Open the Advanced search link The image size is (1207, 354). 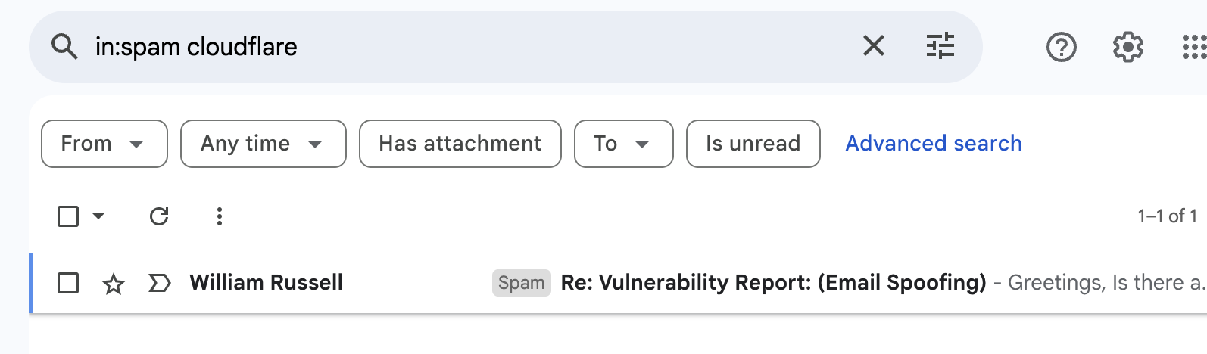tap(934, 144)
